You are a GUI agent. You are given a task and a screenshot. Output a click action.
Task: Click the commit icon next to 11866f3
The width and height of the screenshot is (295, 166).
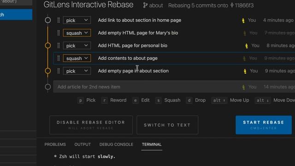tap(232, 5)
